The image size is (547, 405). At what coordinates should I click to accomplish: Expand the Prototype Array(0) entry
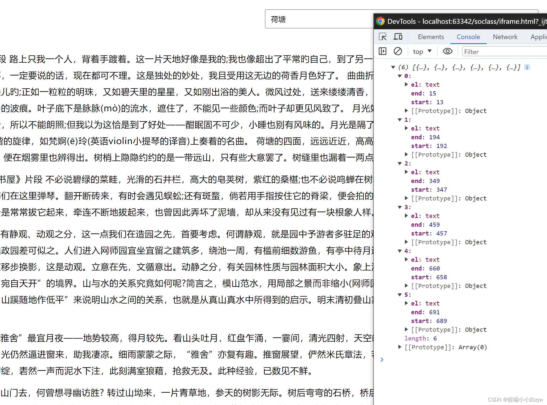pyautogui.click(x=400, y=347)
